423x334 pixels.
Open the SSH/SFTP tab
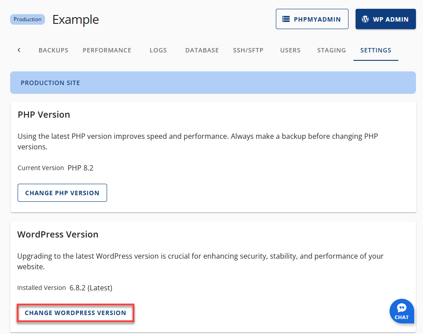click(x=248, y=50)
